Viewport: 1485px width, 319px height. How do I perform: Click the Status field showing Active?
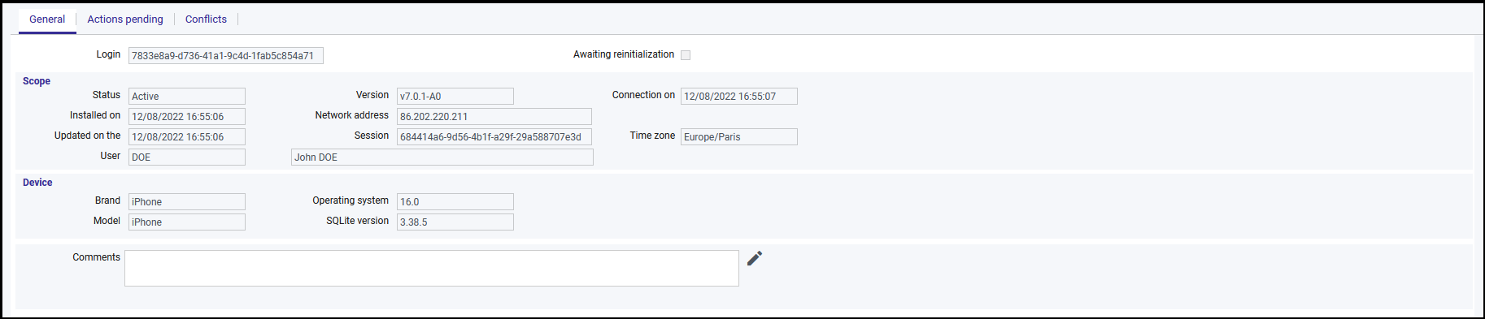pyautogui.click(x=187, y=96)
